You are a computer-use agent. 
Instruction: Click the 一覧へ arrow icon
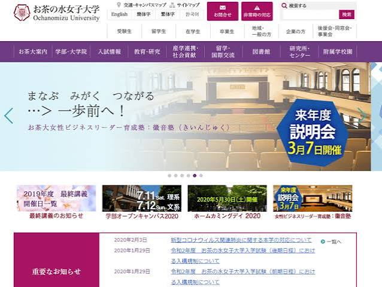pyautogui.click(x=323, y=242)
